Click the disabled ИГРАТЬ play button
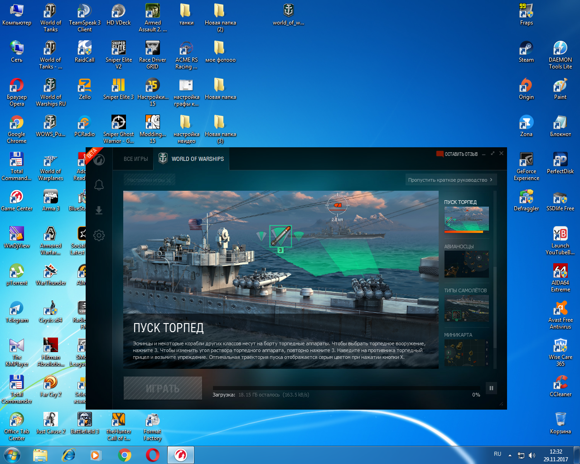Screen dimensions: 580x464 163,388
